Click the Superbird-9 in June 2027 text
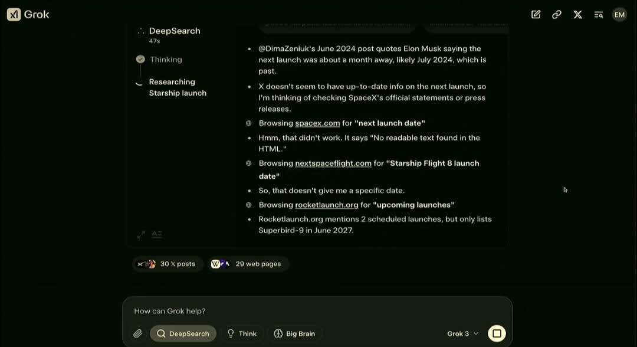This screenshot has height=347, width=637. point(306,230)
